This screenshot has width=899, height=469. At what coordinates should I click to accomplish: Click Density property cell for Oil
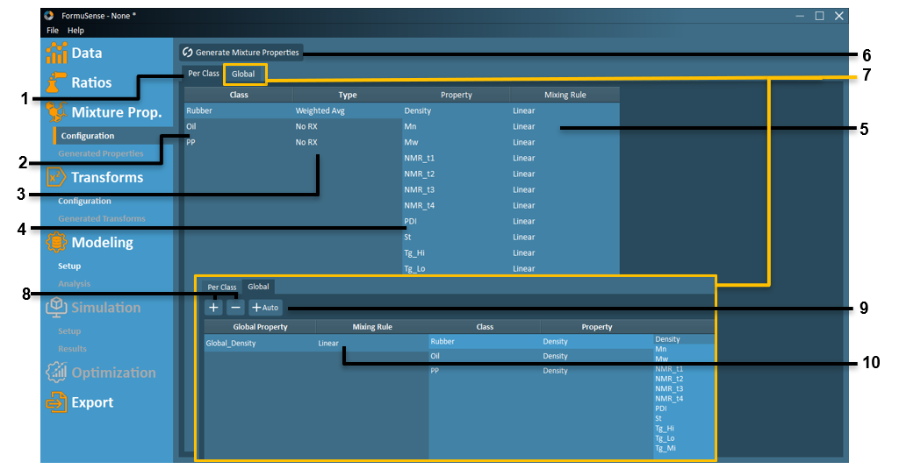(597, 356)
